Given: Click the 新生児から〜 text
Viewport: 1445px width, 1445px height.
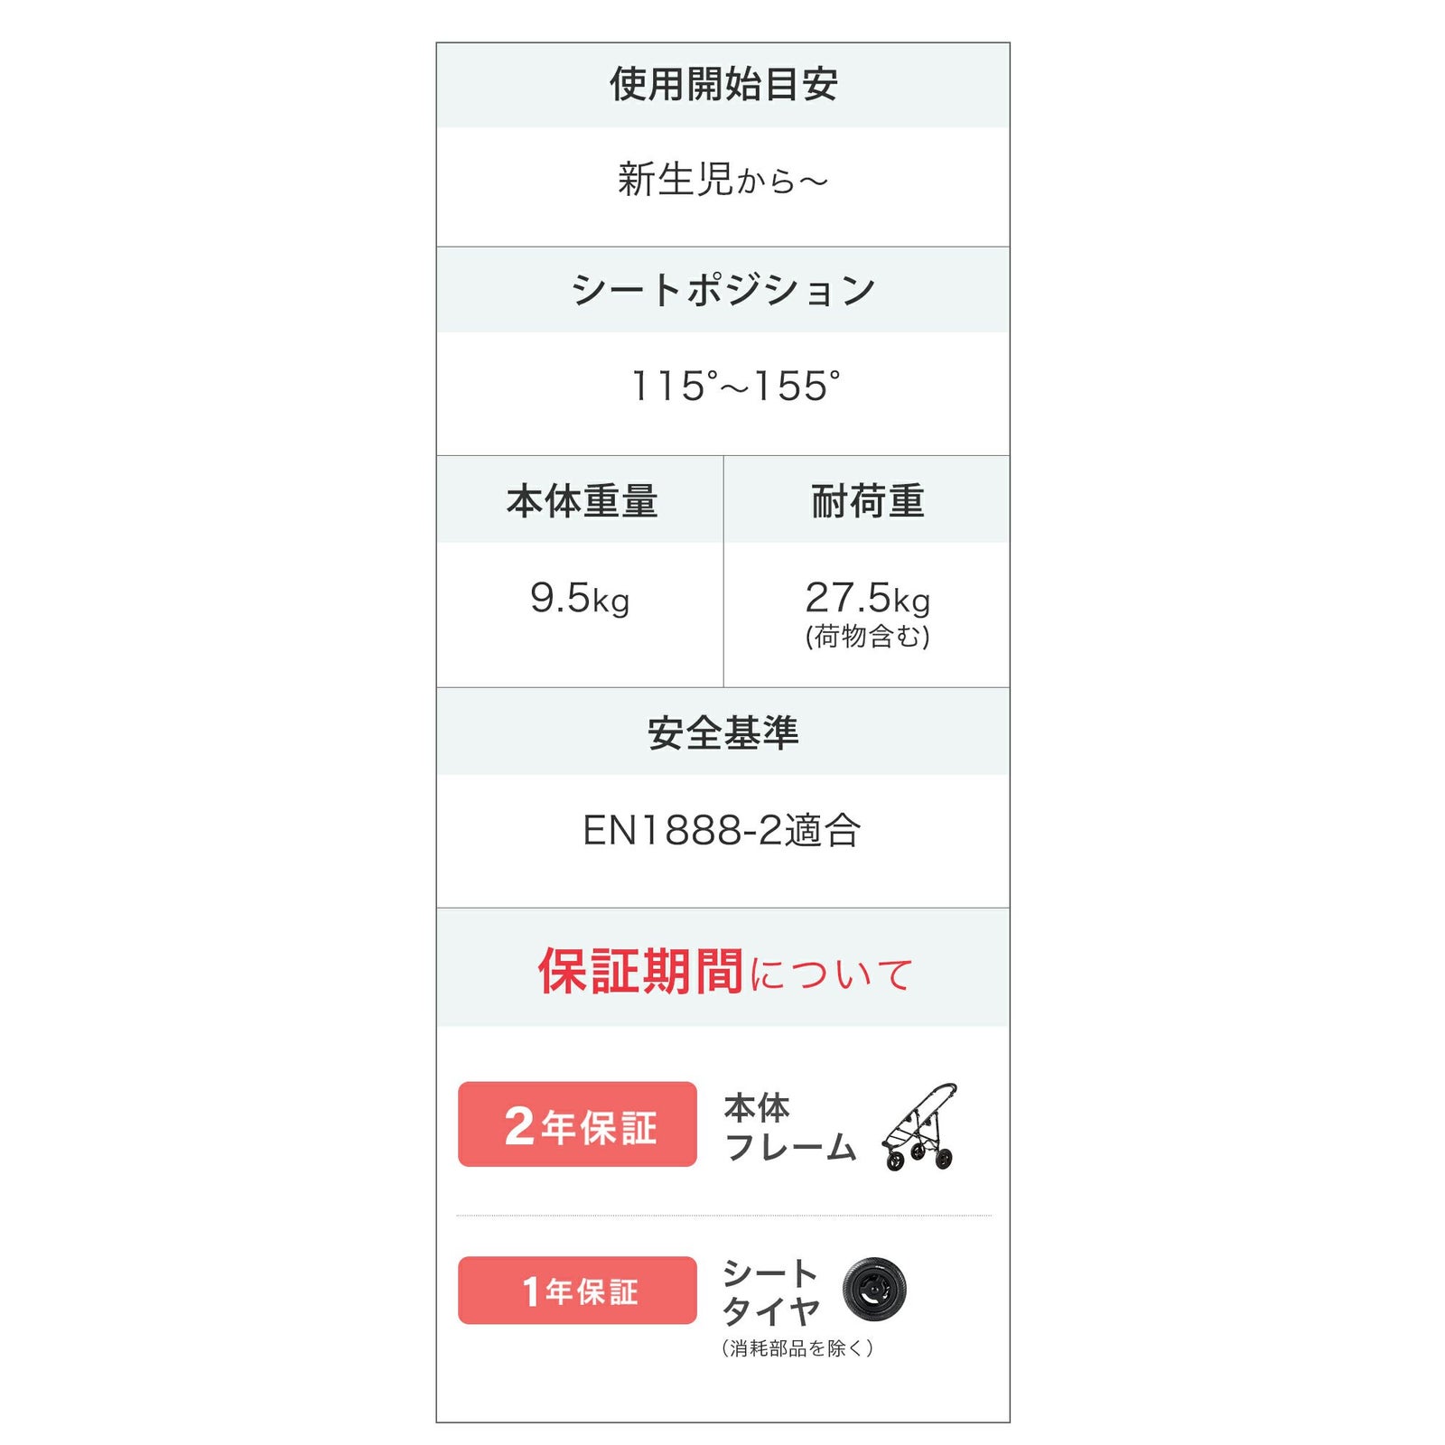Looking at the screenshot, I should click(x=722, y=180).
